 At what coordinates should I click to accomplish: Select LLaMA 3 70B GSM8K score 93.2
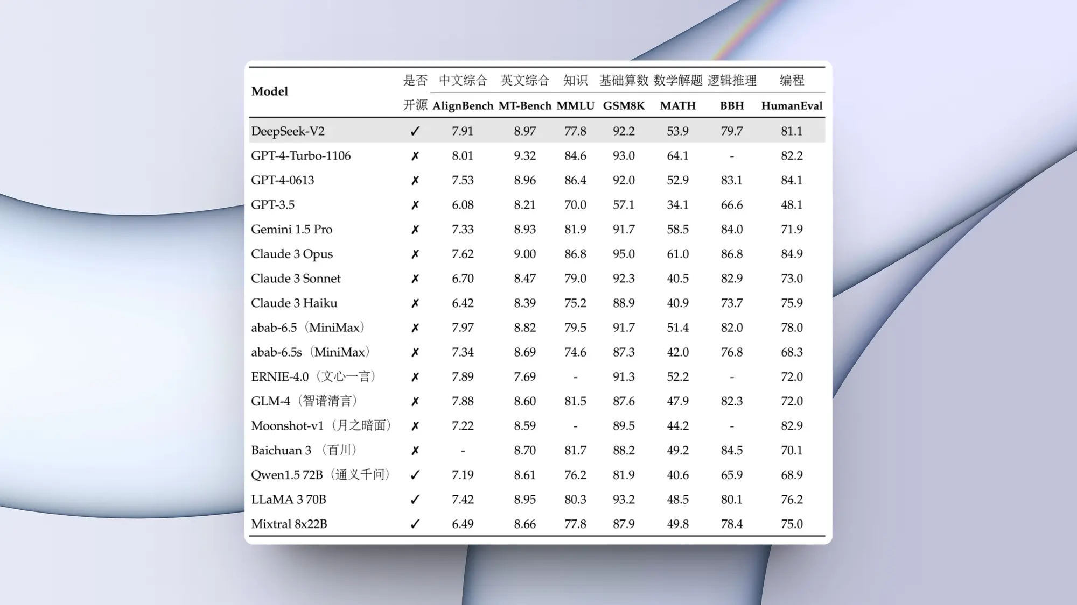624,500
